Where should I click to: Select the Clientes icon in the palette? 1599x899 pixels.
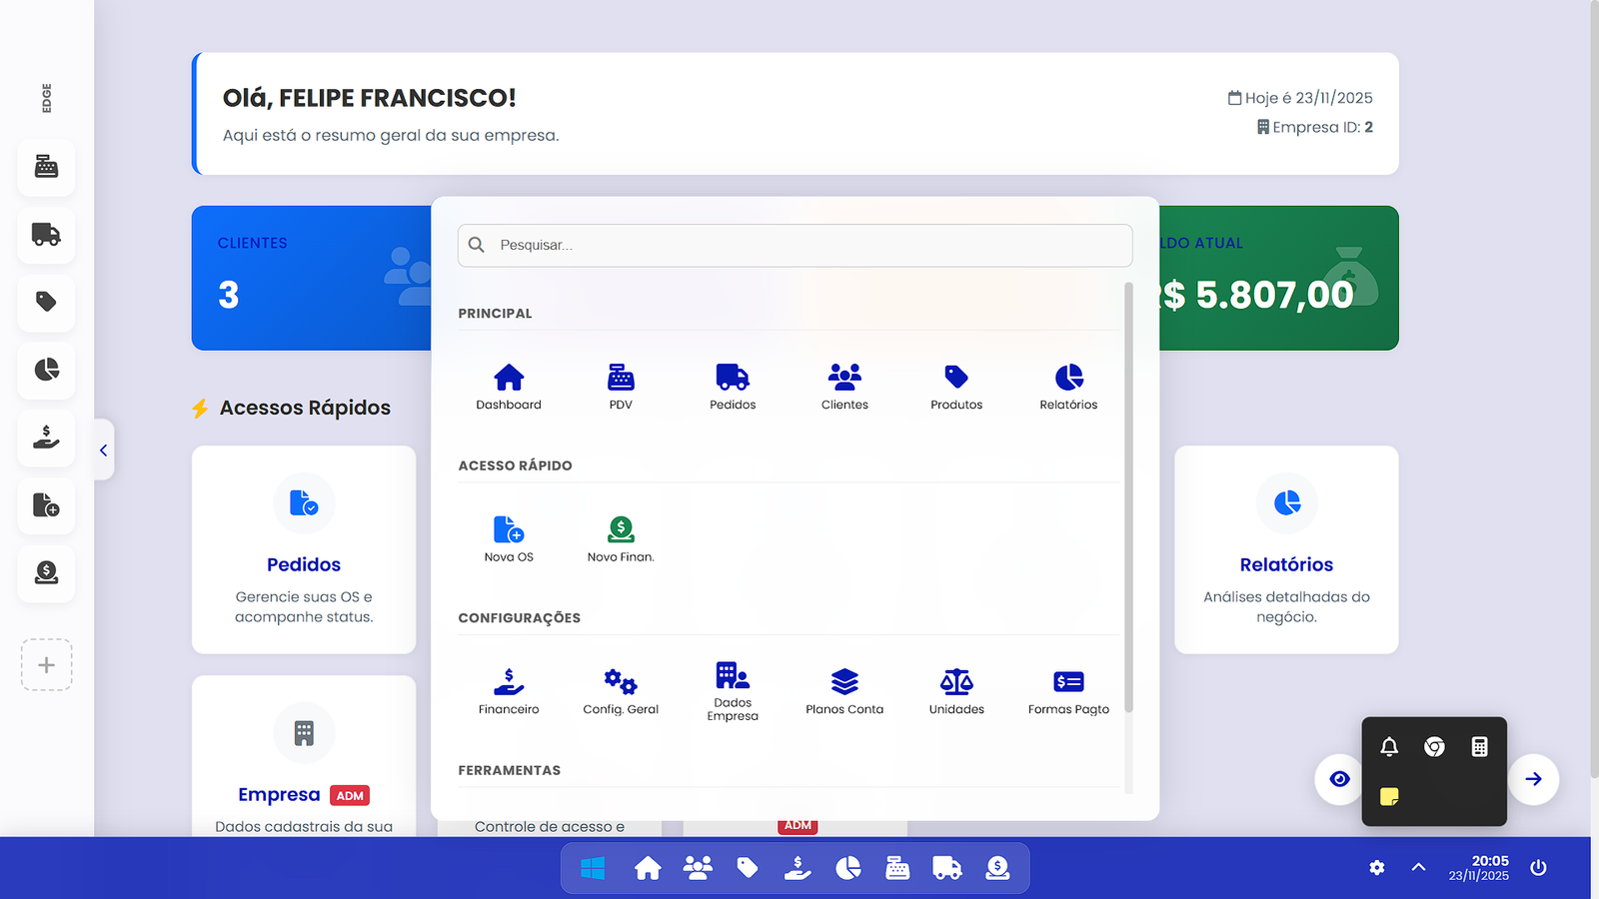pos(844,385)
